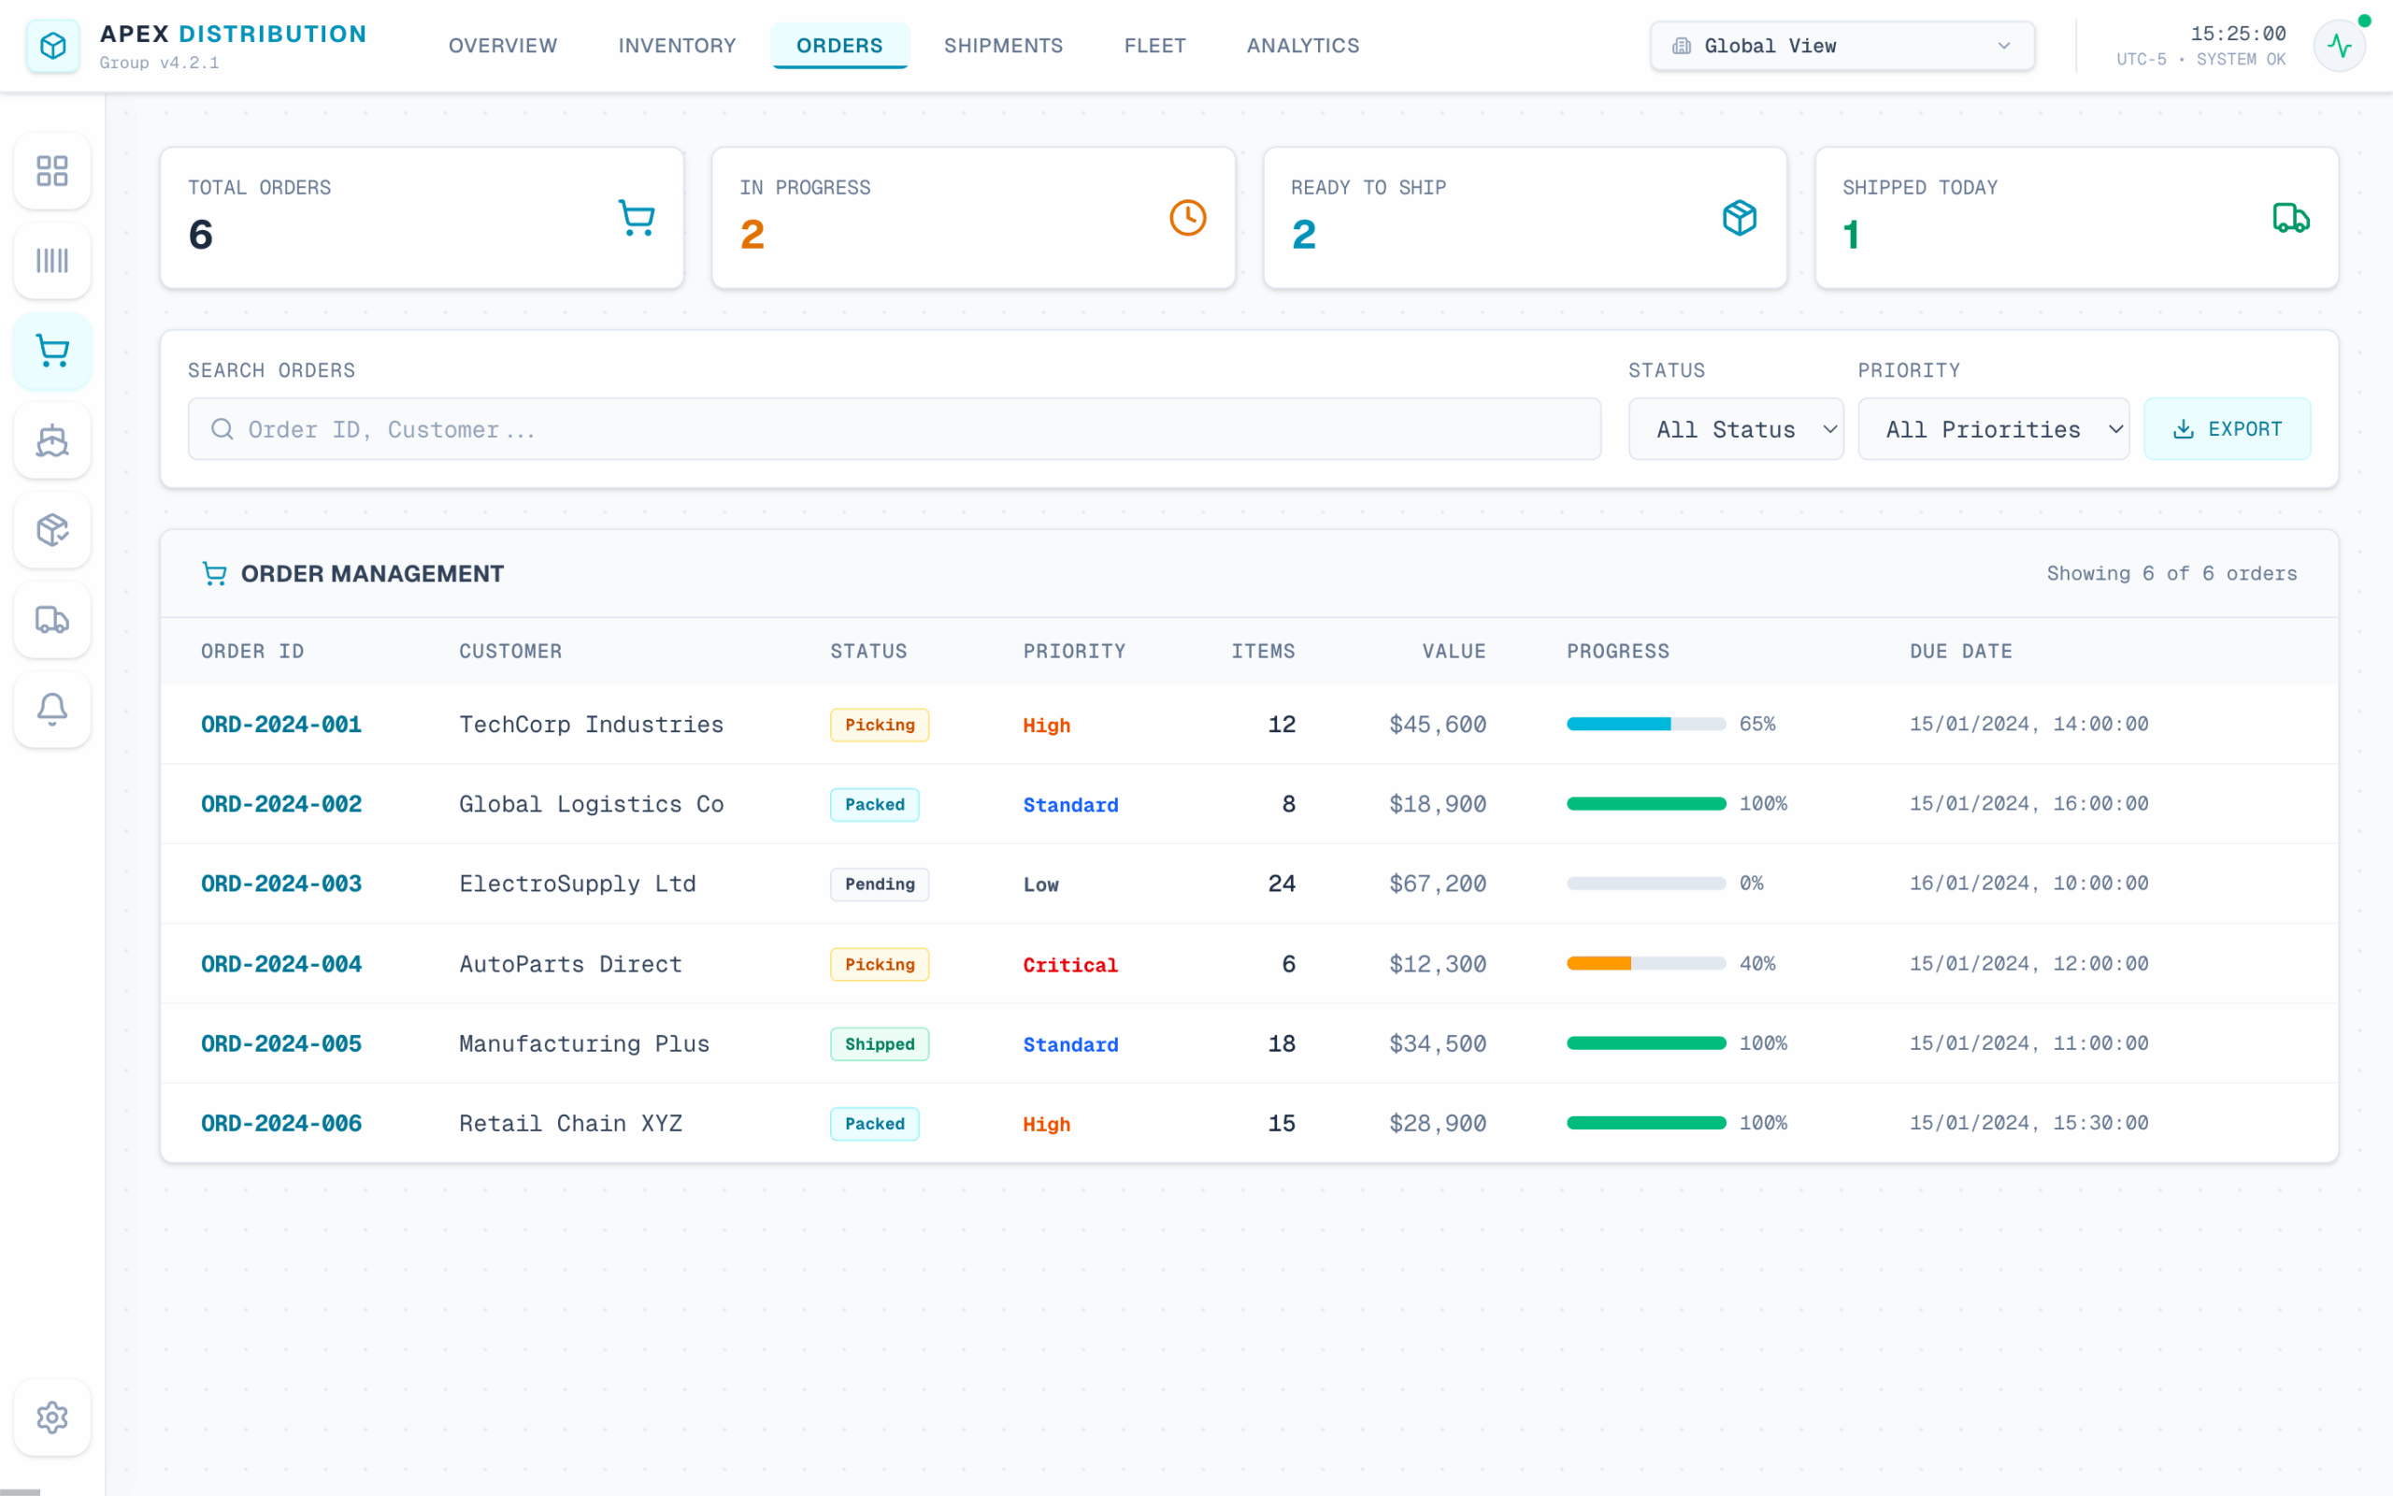Expand the Global View dropdown

pyautogui.click(x=1841, y=46)
